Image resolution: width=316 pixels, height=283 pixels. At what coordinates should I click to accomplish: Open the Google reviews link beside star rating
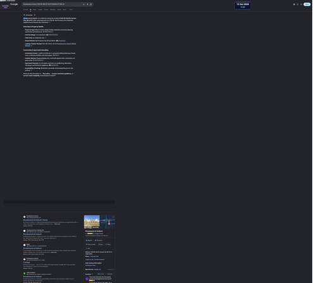(99, 233)
